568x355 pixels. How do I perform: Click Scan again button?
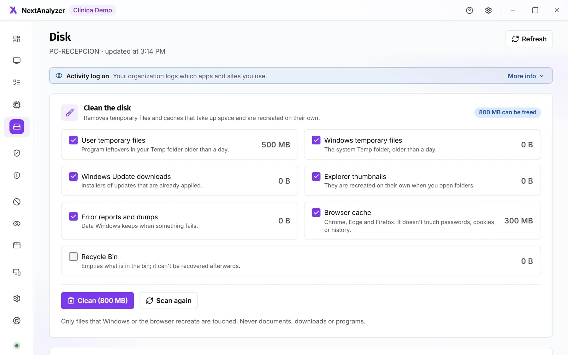(x=169, y=300)
